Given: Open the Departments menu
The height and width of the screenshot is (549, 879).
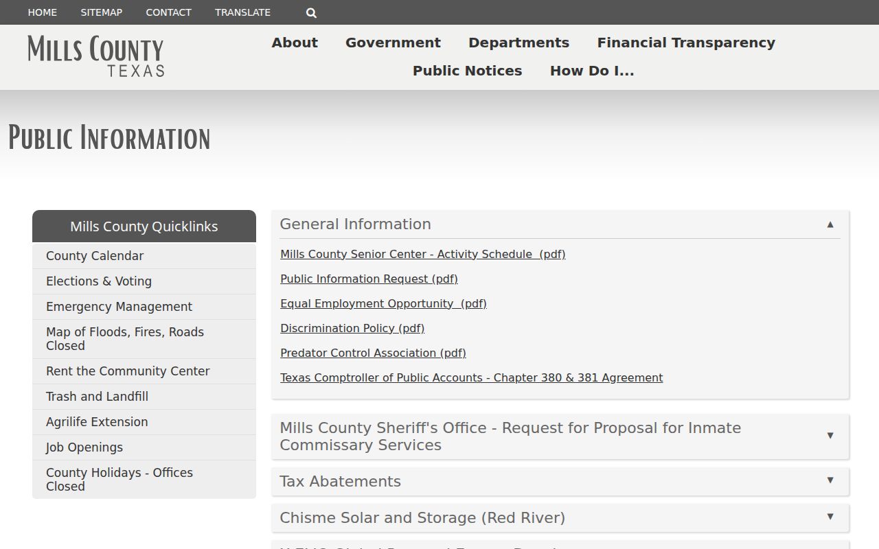Looking at the screenshot, I should pyautogui.click(x=518, y=43).
